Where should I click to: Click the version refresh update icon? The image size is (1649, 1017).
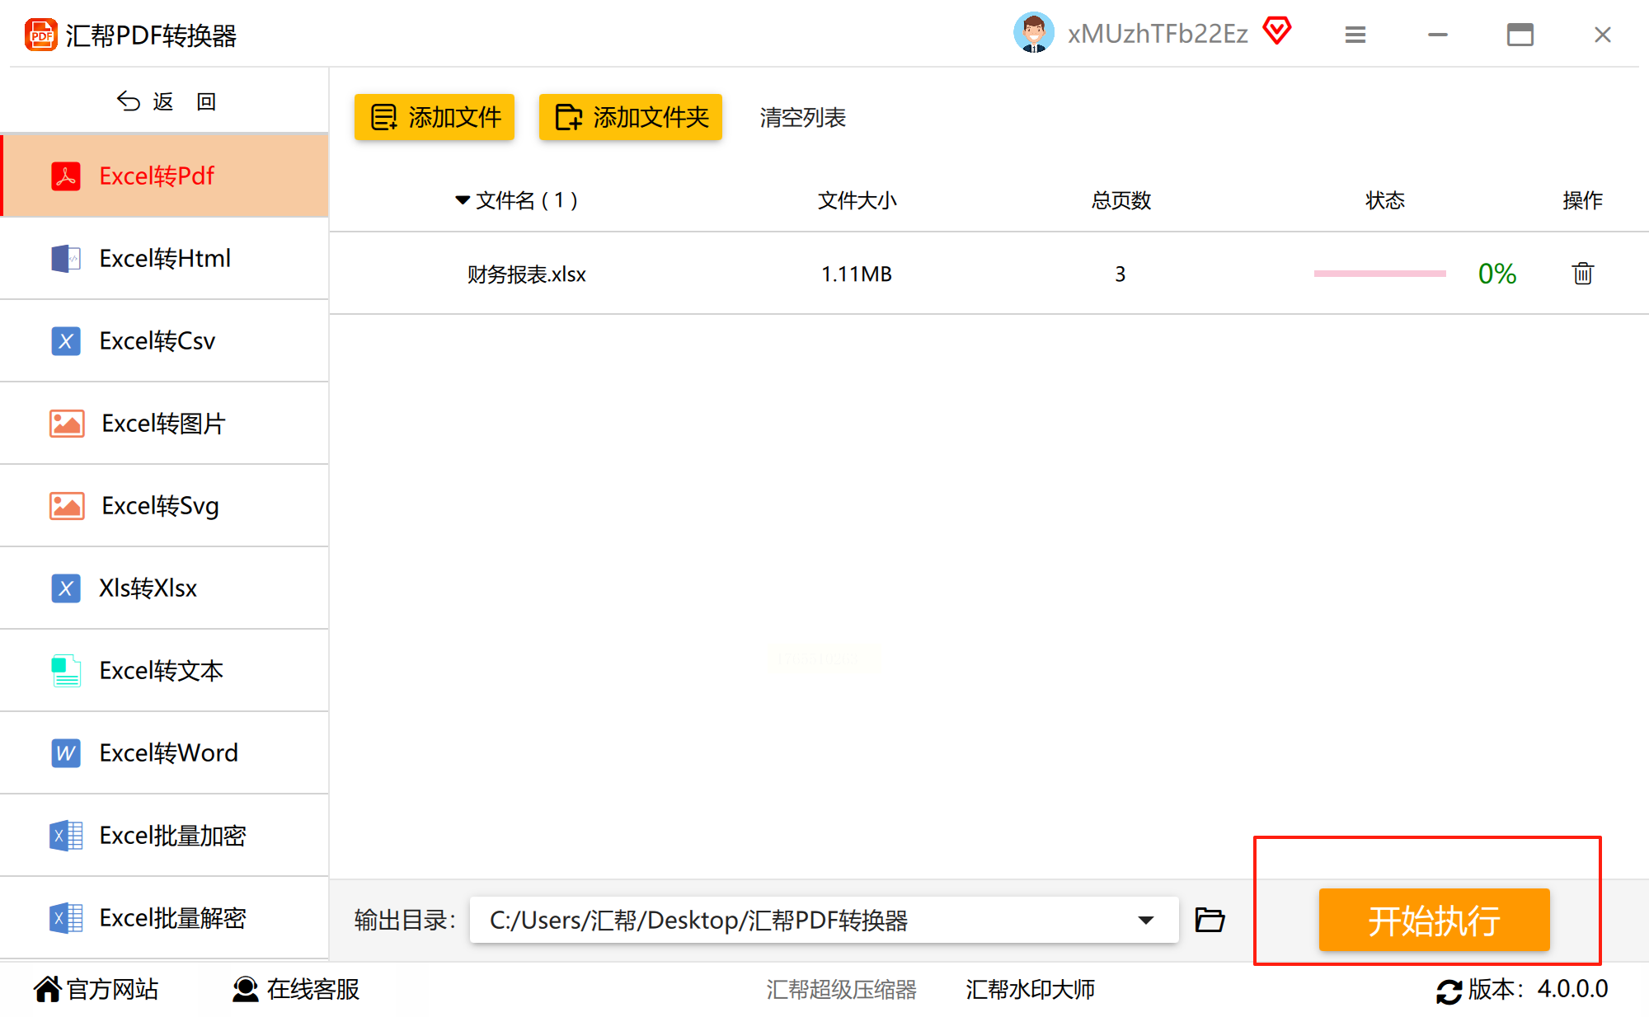1449,990
